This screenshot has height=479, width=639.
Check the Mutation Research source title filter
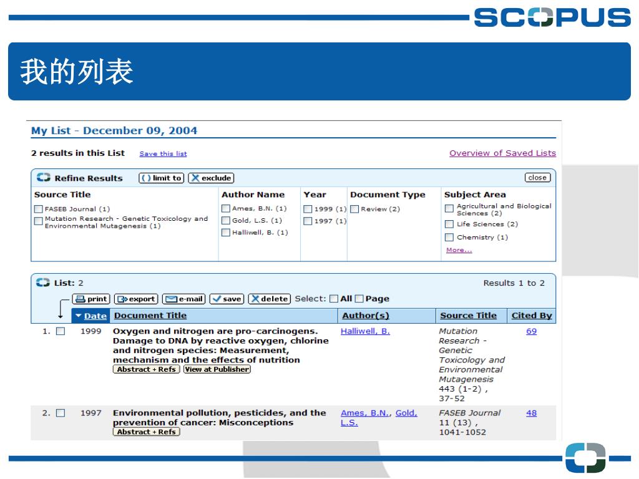coord(38,221)
